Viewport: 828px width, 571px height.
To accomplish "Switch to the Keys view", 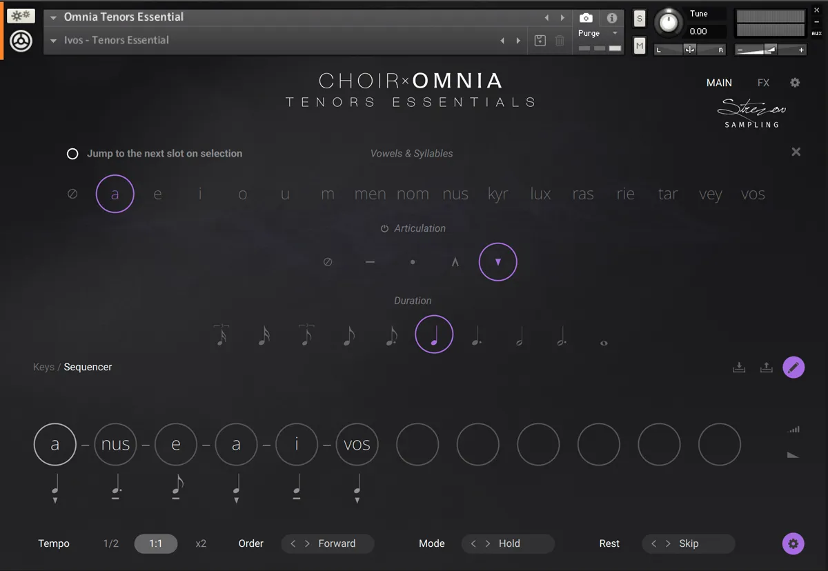I will pyautogui.click(x=43, y=367).
